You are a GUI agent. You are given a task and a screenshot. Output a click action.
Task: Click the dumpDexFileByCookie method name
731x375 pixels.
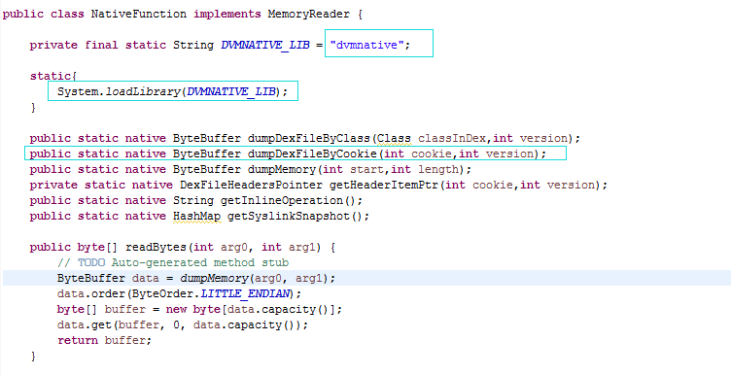pos(312,153)
